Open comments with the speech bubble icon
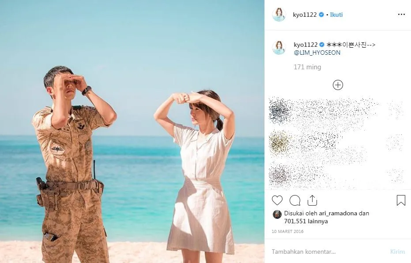The width and height of the screenshot is (411, 263). (295, 201)
